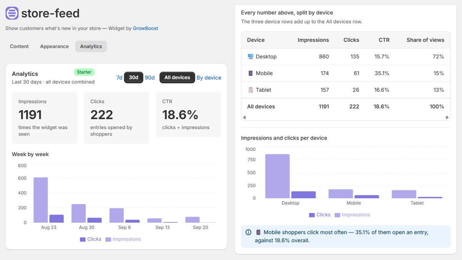Click Desktop share of views 72%

[439, 57]
